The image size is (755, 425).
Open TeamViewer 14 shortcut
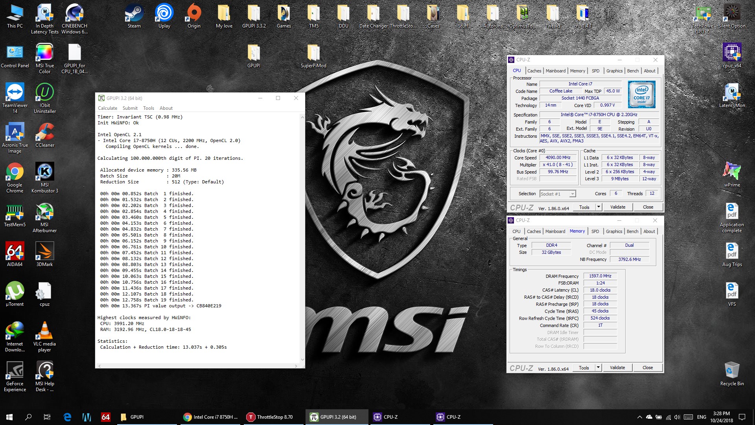click(x=15, y=98)
